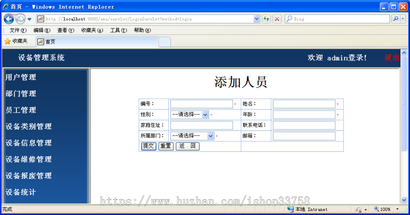Click the 欢迎 admin登录! text
Screen dimensions: 410x215
[x=337, y=58]
